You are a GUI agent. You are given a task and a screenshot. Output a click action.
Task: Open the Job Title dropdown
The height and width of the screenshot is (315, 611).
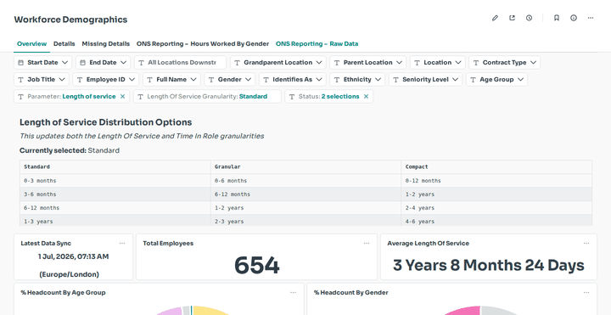[42, 80]
